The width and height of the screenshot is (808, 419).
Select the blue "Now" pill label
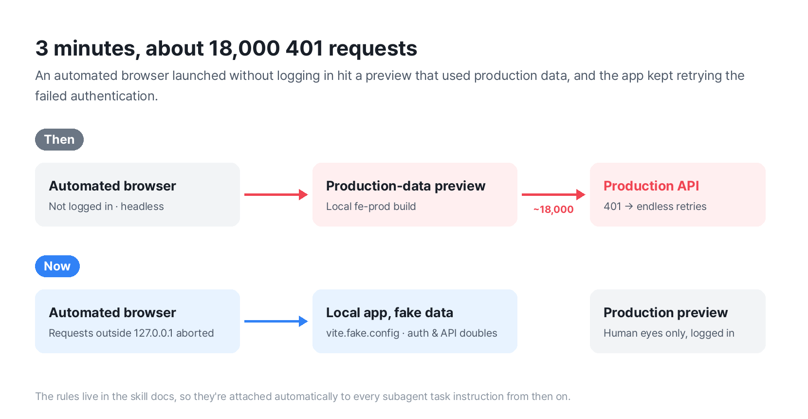(x=57, y=267)
